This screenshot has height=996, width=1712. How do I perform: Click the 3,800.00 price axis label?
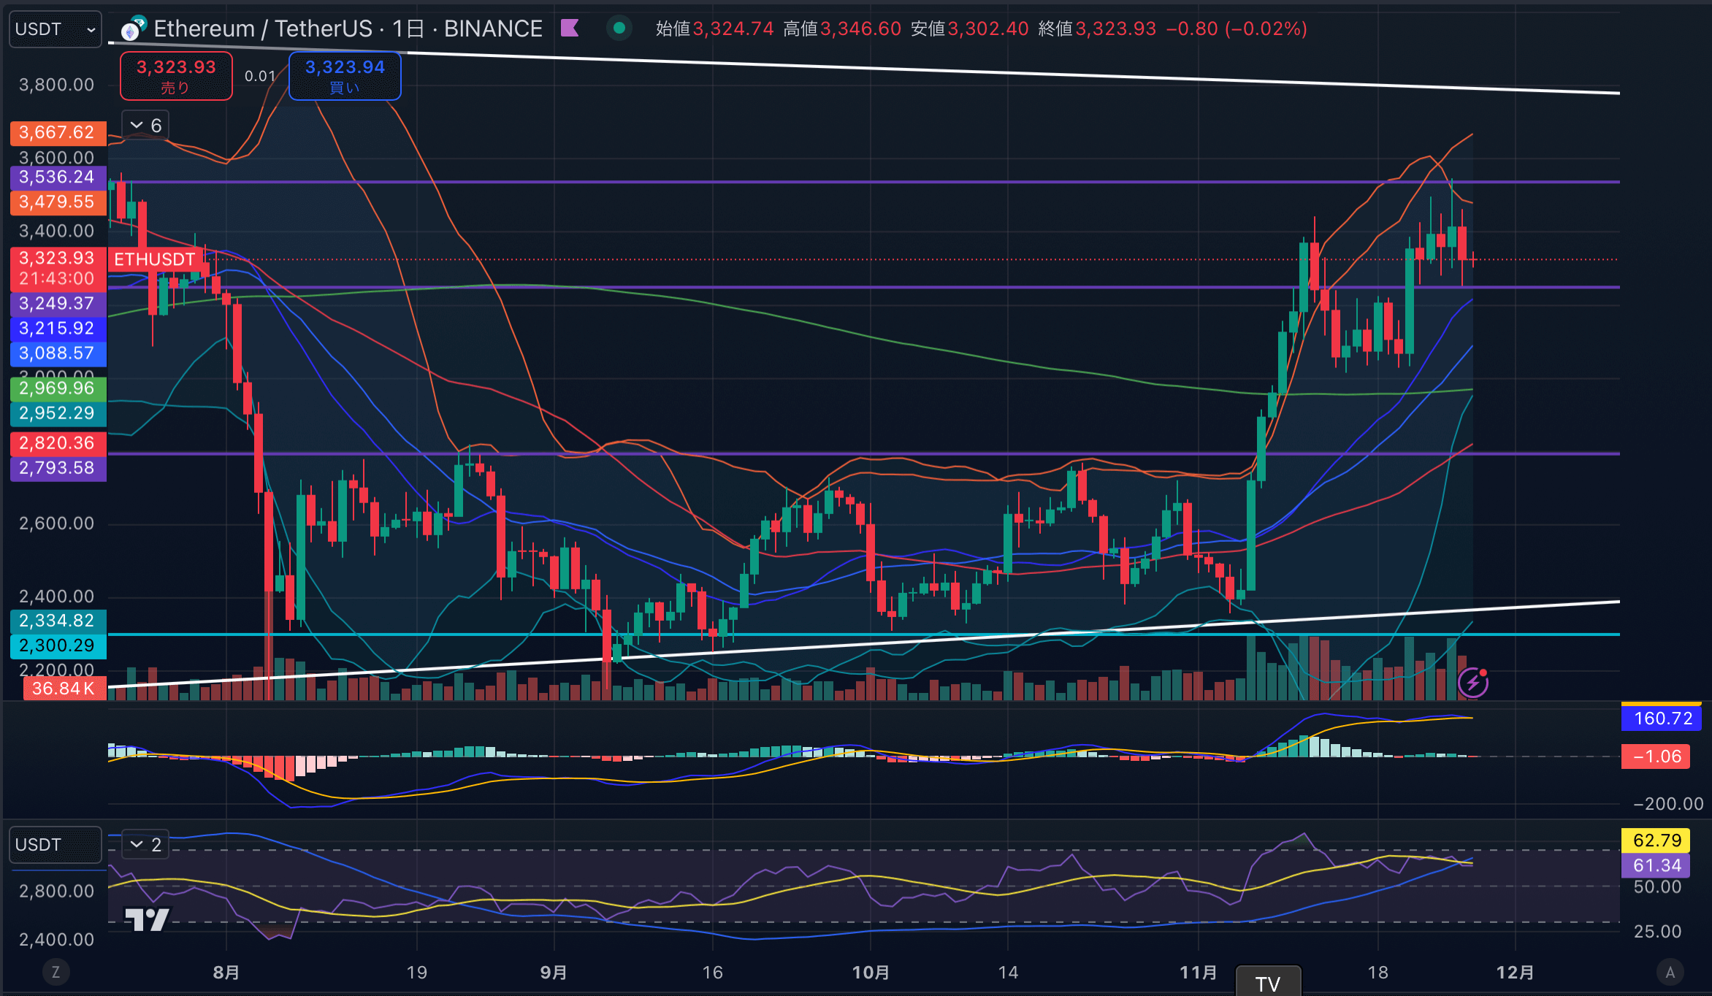click(56, 85)
